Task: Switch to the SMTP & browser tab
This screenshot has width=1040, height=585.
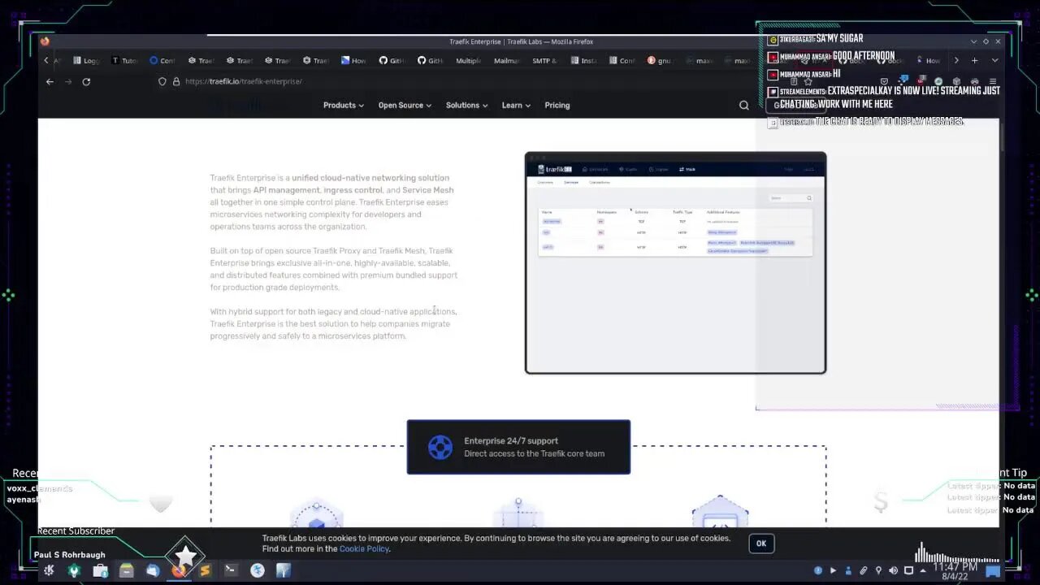Action: tap(544, 60)
